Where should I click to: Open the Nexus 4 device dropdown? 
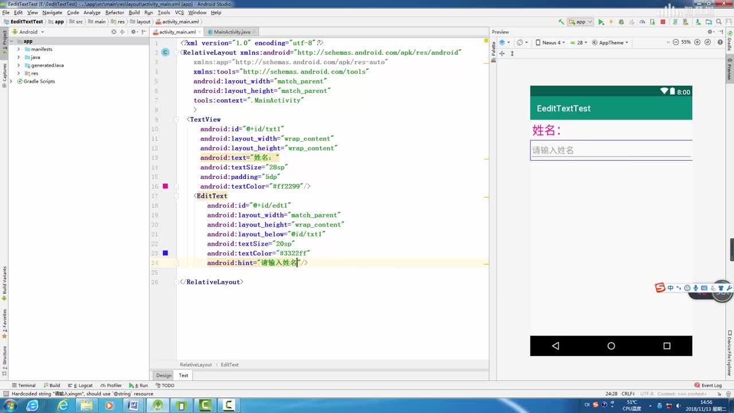point(550,42)
